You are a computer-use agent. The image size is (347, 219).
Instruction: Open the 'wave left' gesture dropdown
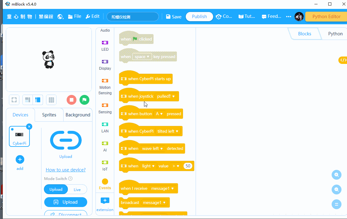click(x=152, y=149)
